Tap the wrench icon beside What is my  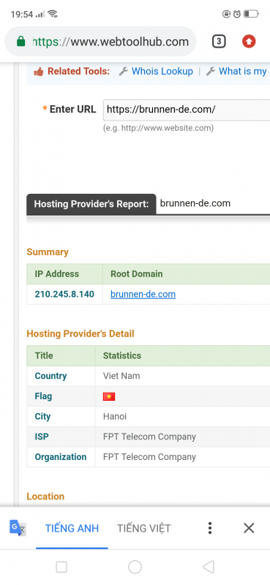pyautogui.click(x=211, y=71)
